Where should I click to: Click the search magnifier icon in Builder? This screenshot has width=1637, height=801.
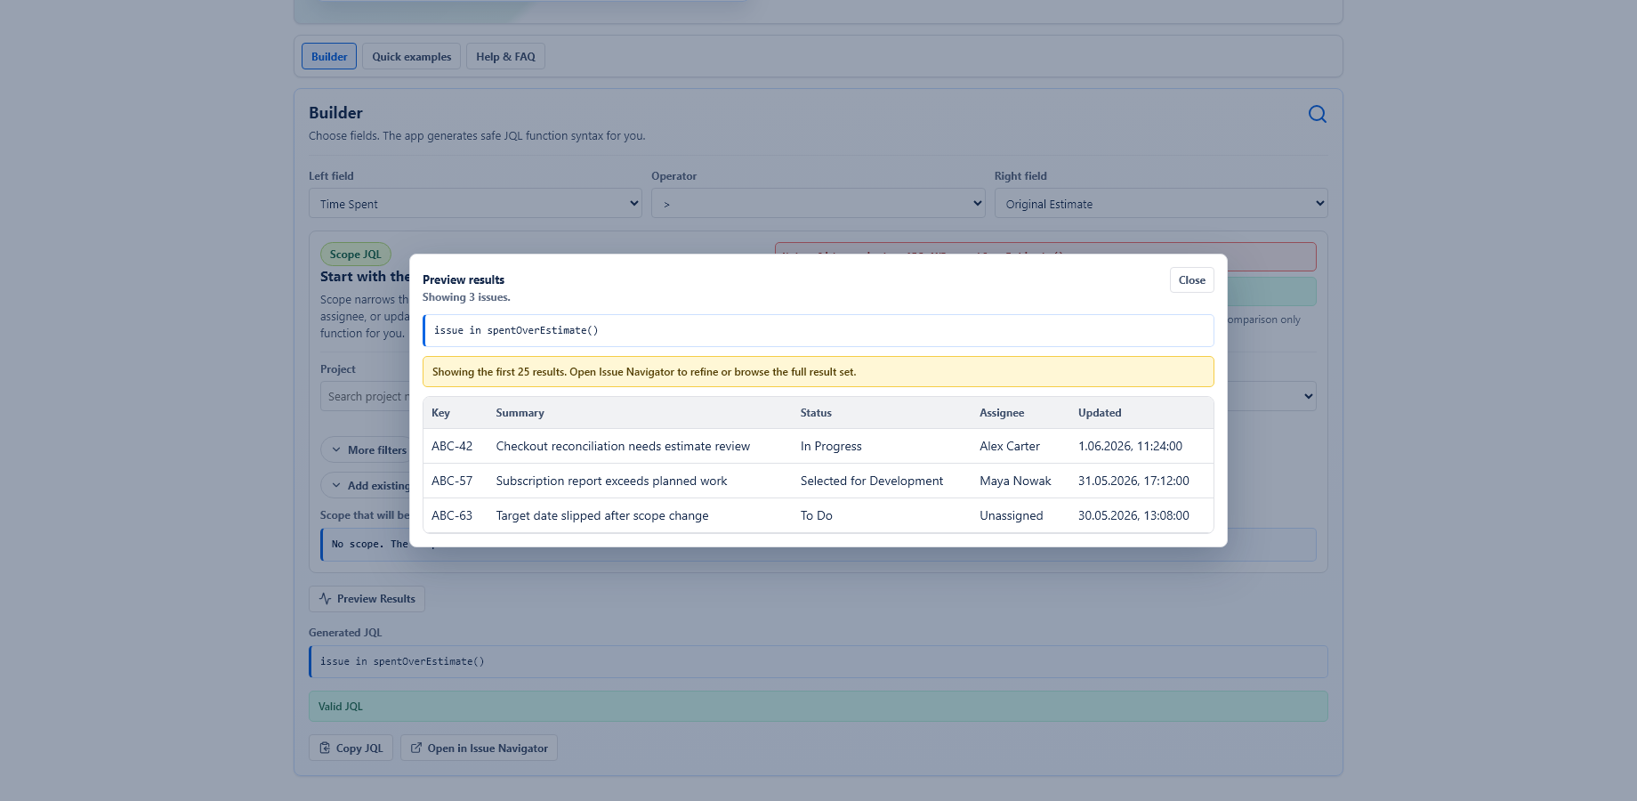click(1318, 114)
